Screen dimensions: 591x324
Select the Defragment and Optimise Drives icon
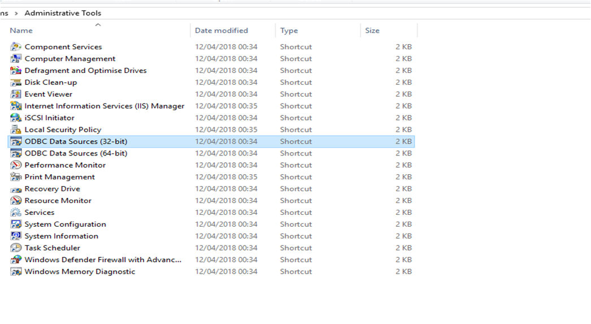click(16, 71)
